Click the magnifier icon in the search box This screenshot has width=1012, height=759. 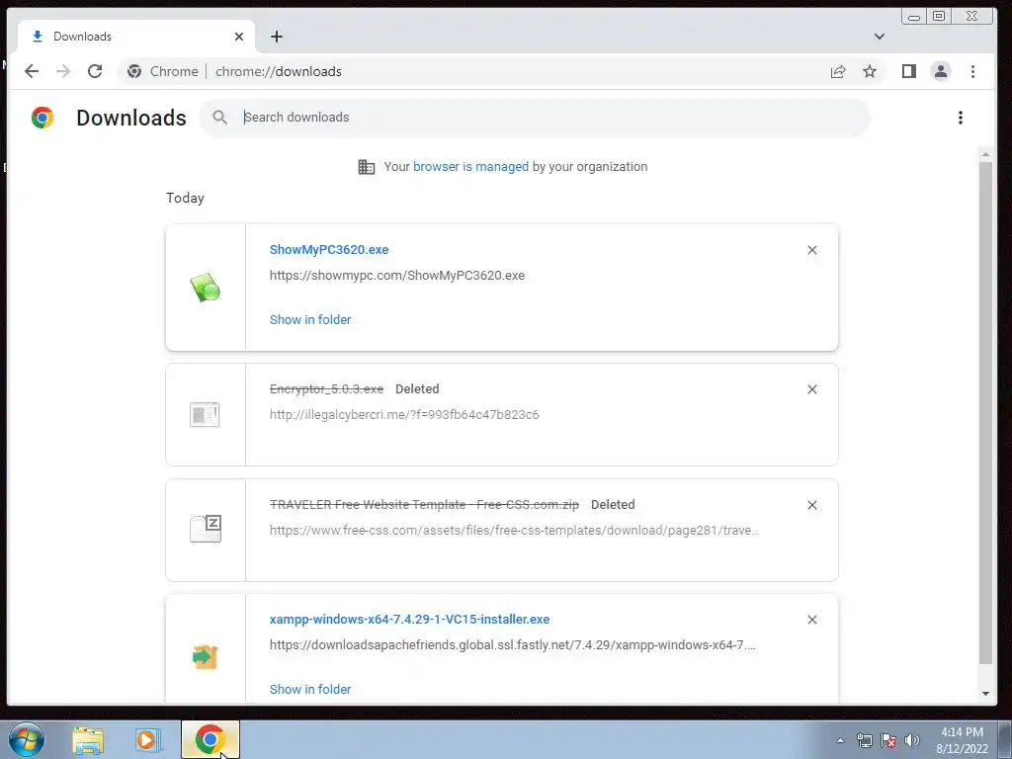219,118
